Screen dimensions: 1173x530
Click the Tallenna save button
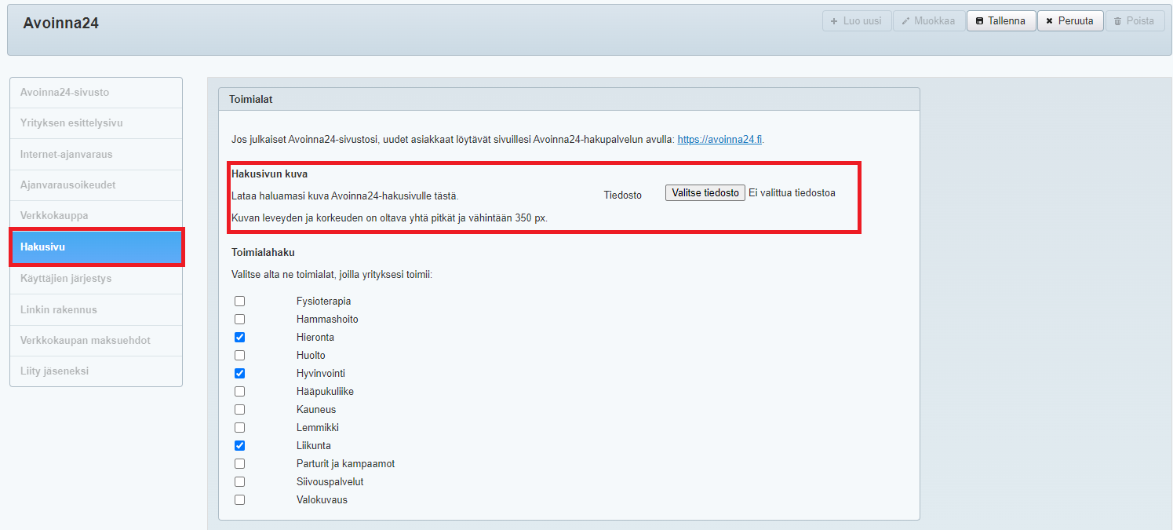click(1000, 21)
